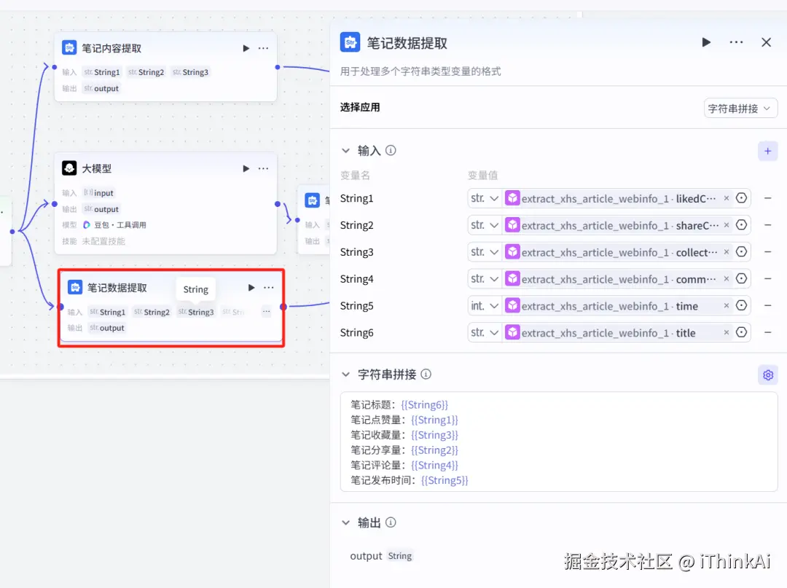787x588 pixels.
Task: Open the 字符串拼接 application dropdown
Action: (740, 108)
